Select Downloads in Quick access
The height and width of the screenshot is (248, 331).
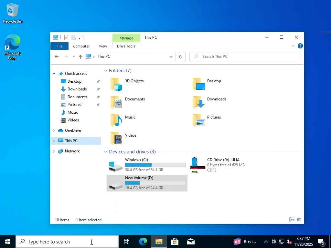77,89
